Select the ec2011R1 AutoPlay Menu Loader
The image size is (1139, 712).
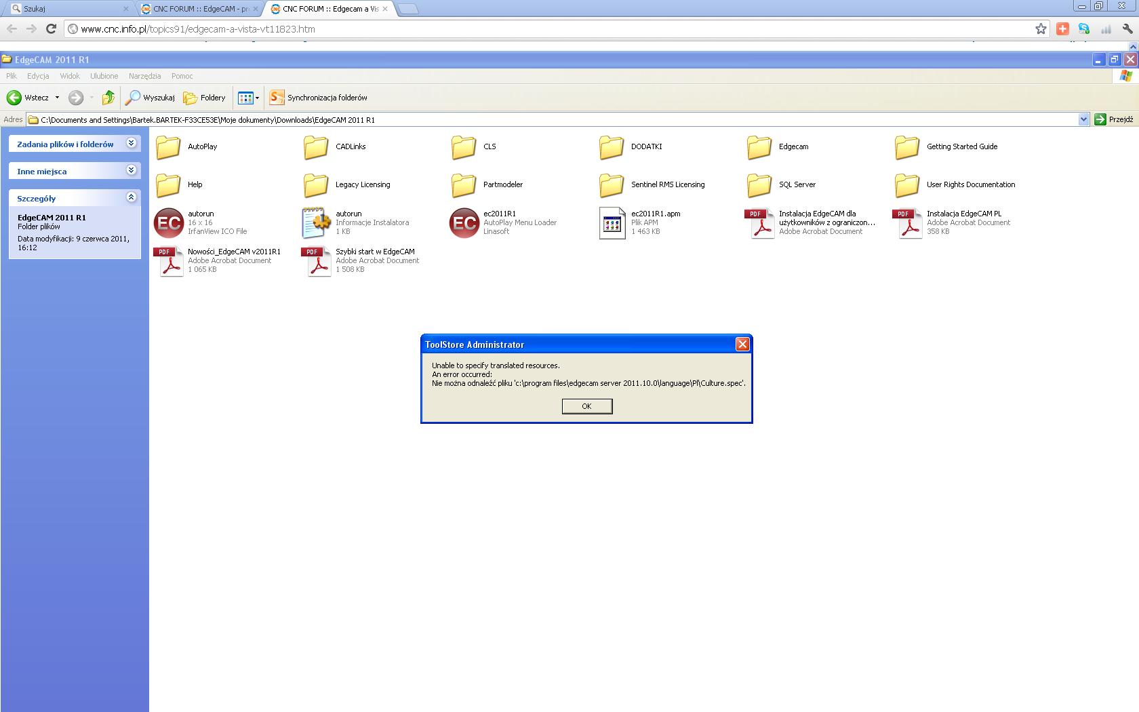(x=503, y=222)
